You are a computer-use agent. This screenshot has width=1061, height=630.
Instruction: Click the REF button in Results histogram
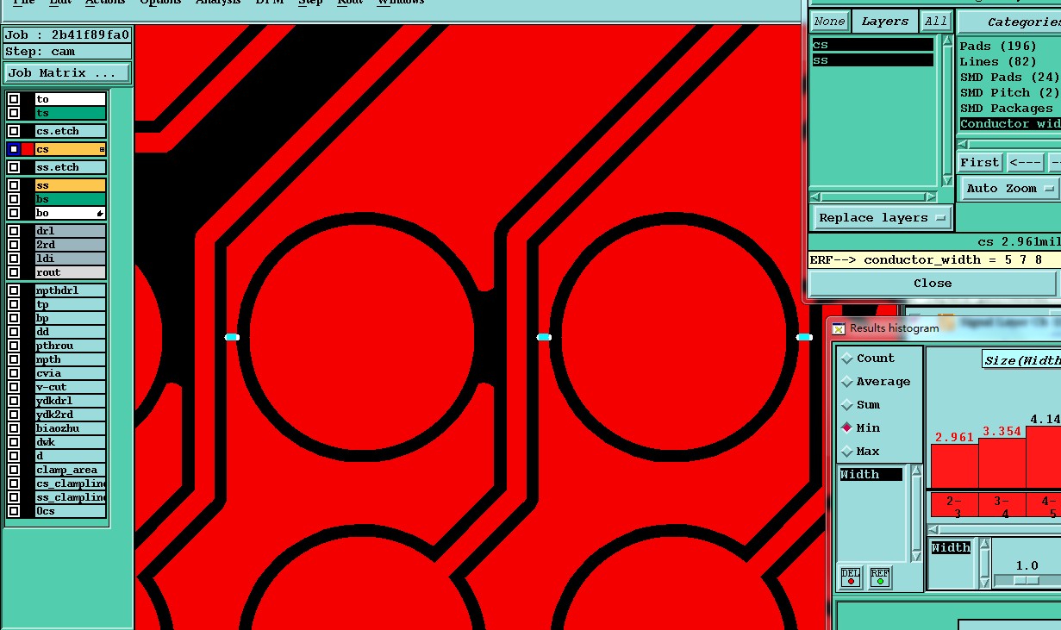[x=880, y=577]
